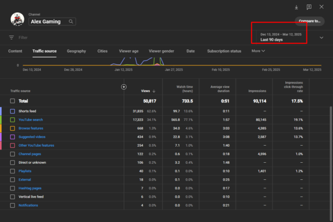This screenshot has height=222, width=333.
Task: Open the Date tab
Action: click(x=190, y=51)
